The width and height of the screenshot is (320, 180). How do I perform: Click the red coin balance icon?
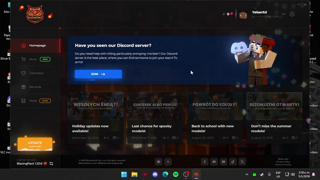point(232,14)
